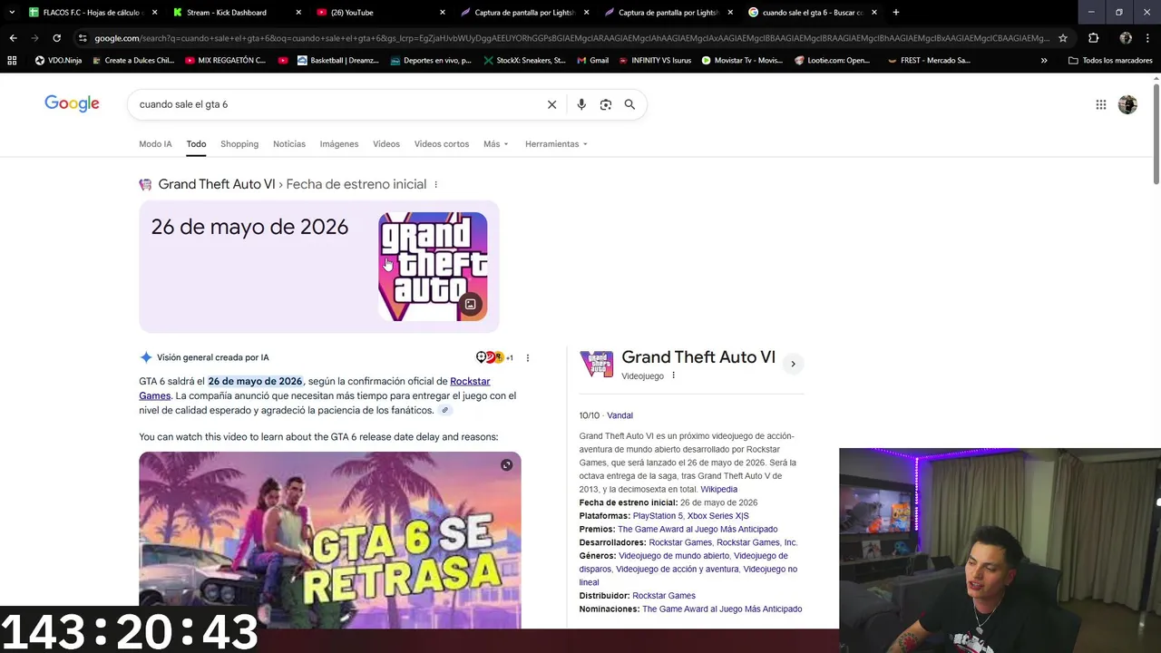Open the FREST - Mercado bookmark
1161x653 pixels.
pyautogui.click(x=929, y=61)
